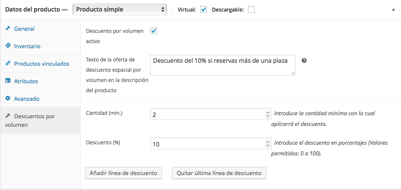Enable the Descargable checkbox
The width and height of the screenshot is (401, 190).
click(x=251, y=10)
